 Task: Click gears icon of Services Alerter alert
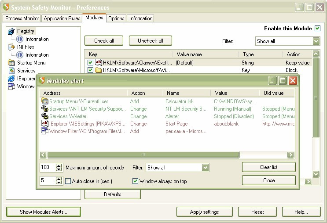[45, 116]
